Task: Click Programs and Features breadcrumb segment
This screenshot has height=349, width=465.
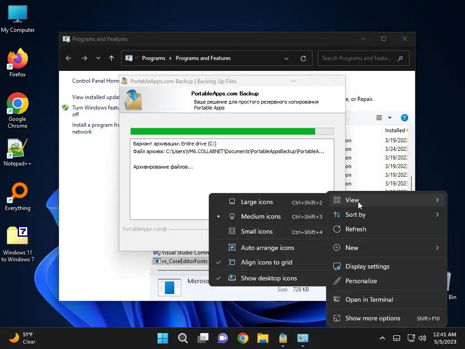Action: (x=203, y=58)
